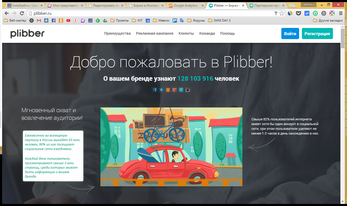Go back with the browser back arrow
The image size is (347, 206).
tap(7, 13)
